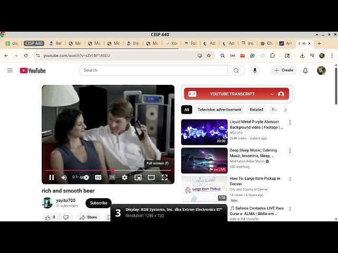Open the YouTube hamburger guide menu
The width and height of the screenshot is (338, 253).
coord(10,70)
